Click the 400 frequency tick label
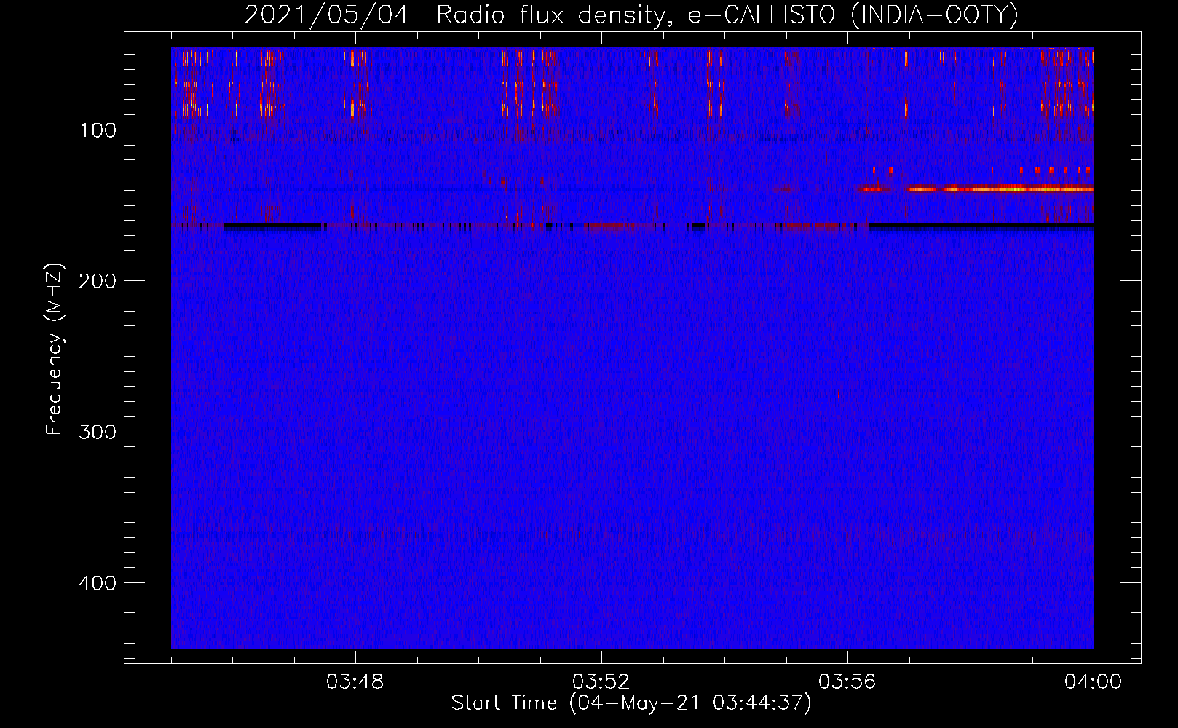The height and width of the screenshot is (728, 1178). click(x=98, y=583)
